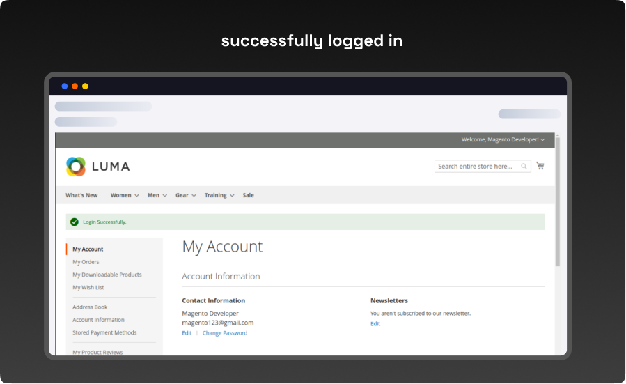Expand the Women menu
The height and width of the screenshot is (384, 626).
click(x=125, y=196)
